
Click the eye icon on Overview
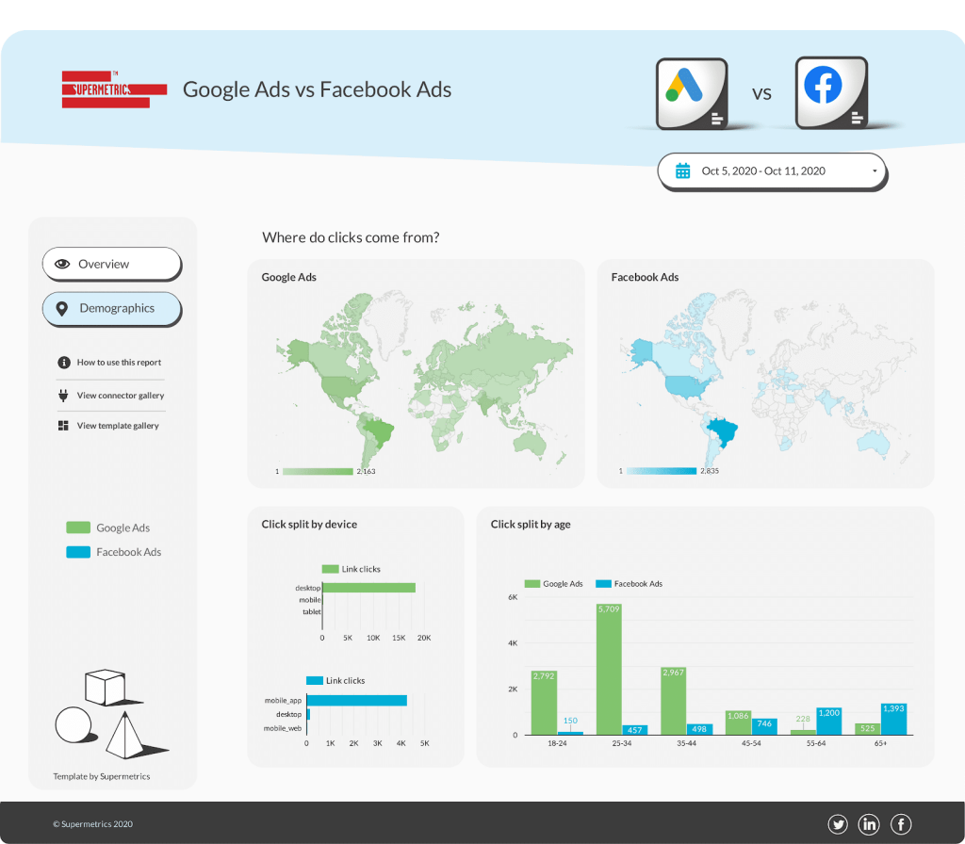pos(62,264)
